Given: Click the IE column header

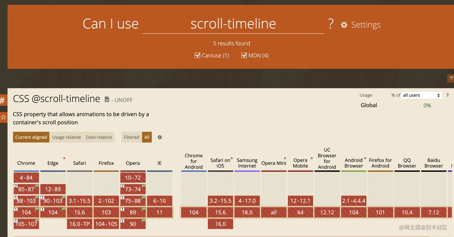Looking at the screenshot, I should click(159, 163).
